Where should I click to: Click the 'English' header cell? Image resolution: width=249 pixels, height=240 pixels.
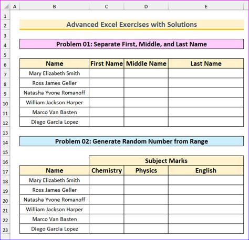tap(206, 170)
